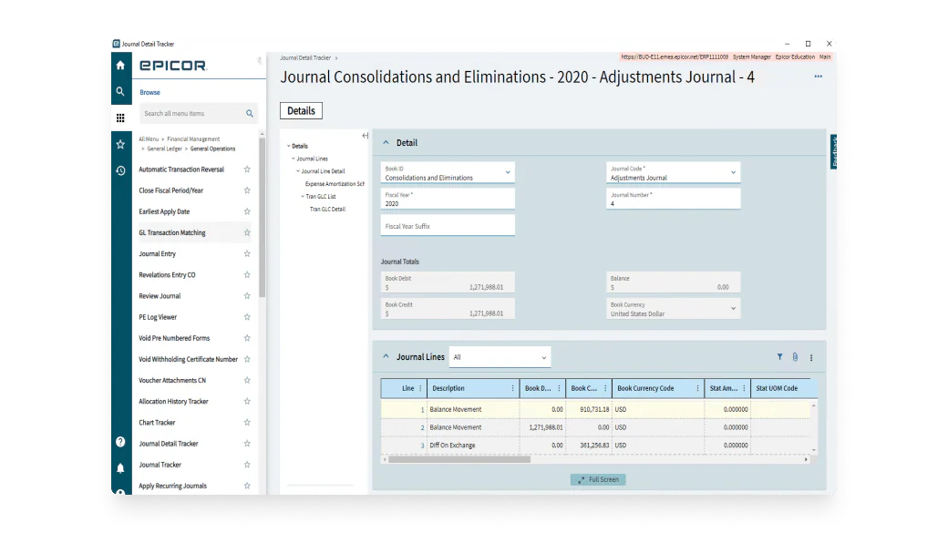Open favorites star in sidebar
The width and height of the screenshot is (948, 533).
pyautogui.click(x=120, y=145)
